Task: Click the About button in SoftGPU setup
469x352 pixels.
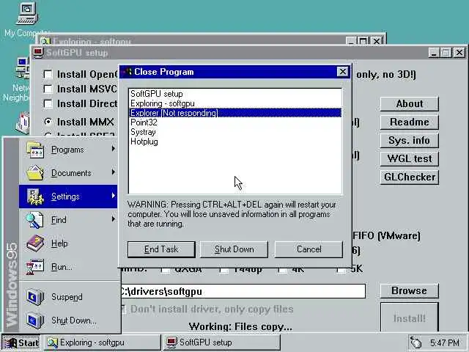Action: 409,104
